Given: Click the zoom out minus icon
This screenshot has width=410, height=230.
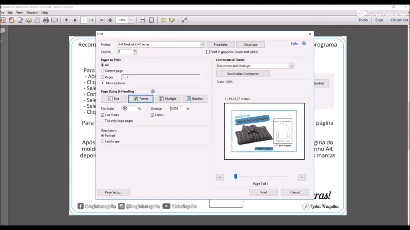Looking at the screenshot, I should [102, 20].
